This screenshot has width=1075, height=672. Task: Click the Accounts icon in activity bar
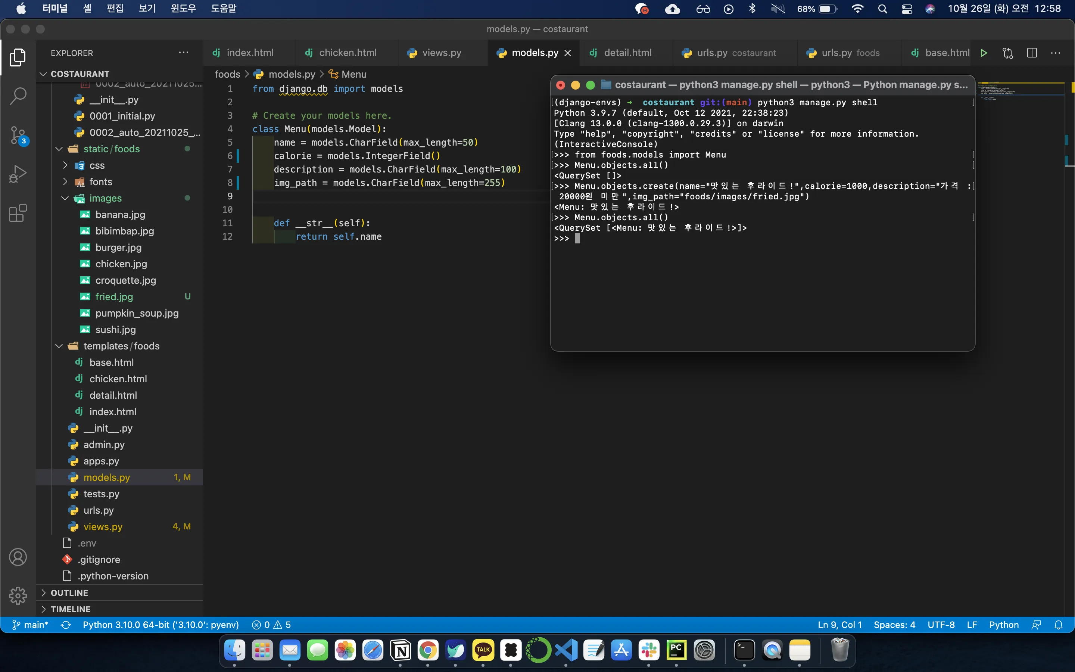(x=18, y=557)
